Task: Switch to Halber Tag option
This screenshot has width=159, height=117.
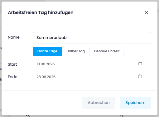Action: 76,51
